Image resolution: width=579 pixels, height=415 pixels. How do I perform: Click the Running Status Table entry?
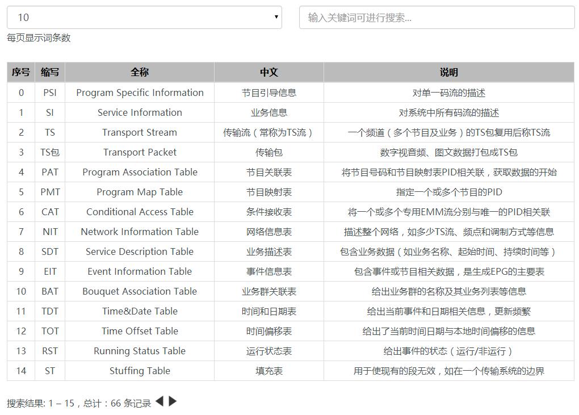pos(140,351)
